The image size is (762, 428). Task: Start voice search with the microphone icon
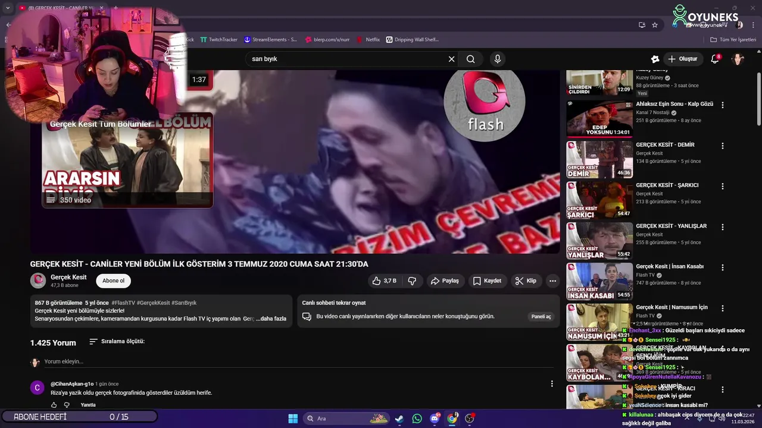(x=498, y=59)
